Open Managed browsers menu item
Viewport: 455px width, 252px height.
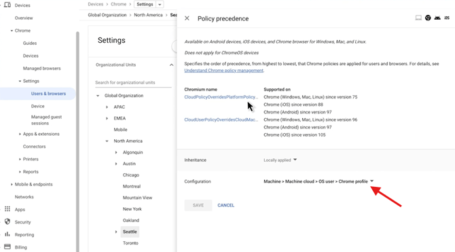click(x=42, y=69)
